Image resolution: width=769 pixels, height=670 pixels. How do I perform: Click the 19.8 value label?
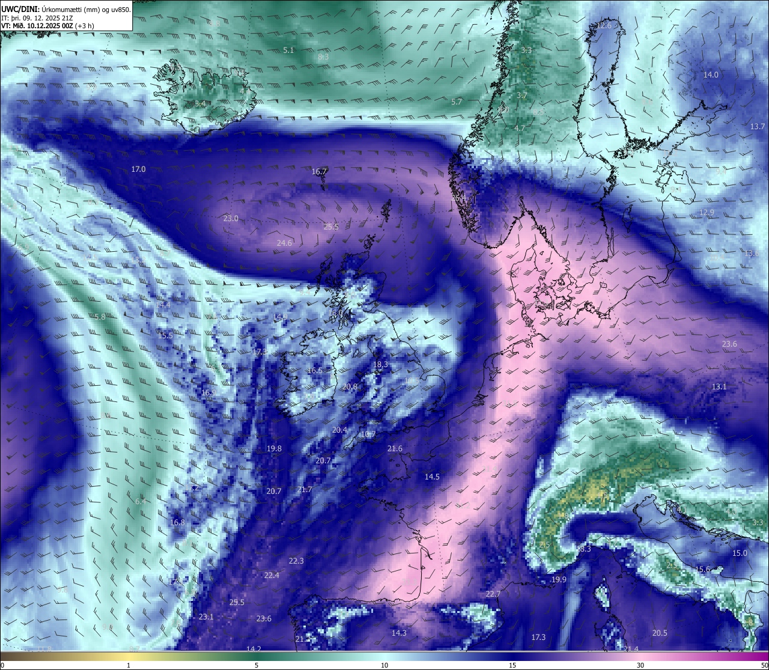274,448
